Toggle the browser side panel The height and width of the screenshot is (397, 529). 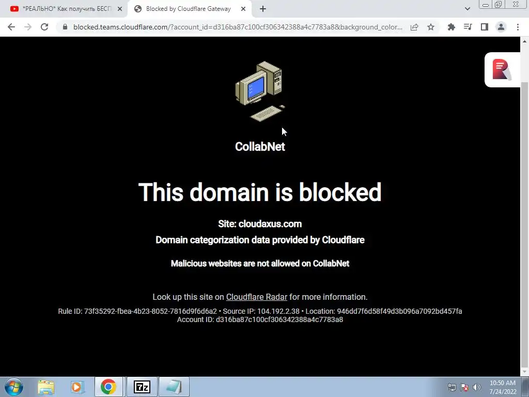tap(485, 27)
